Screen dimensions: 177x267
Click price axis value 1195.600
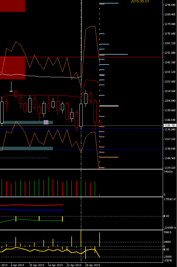[170, 110]
